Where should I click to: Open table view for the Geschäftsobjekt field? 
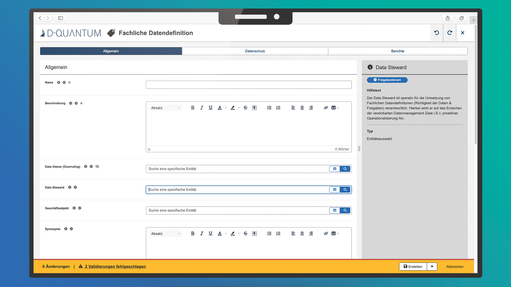pos(335,210)
